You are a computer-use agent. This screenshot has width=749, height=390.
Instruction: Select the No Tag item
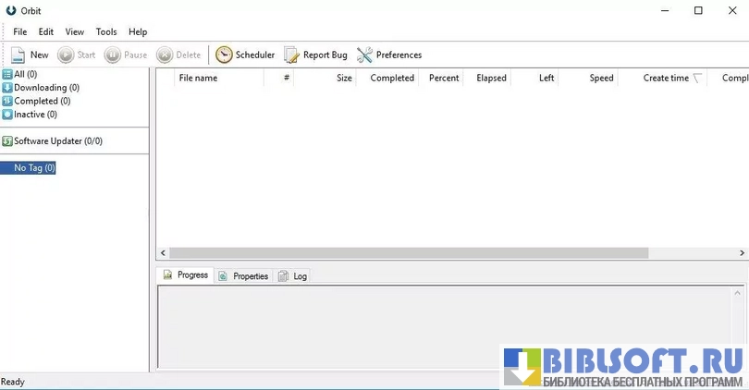[34, 168]
